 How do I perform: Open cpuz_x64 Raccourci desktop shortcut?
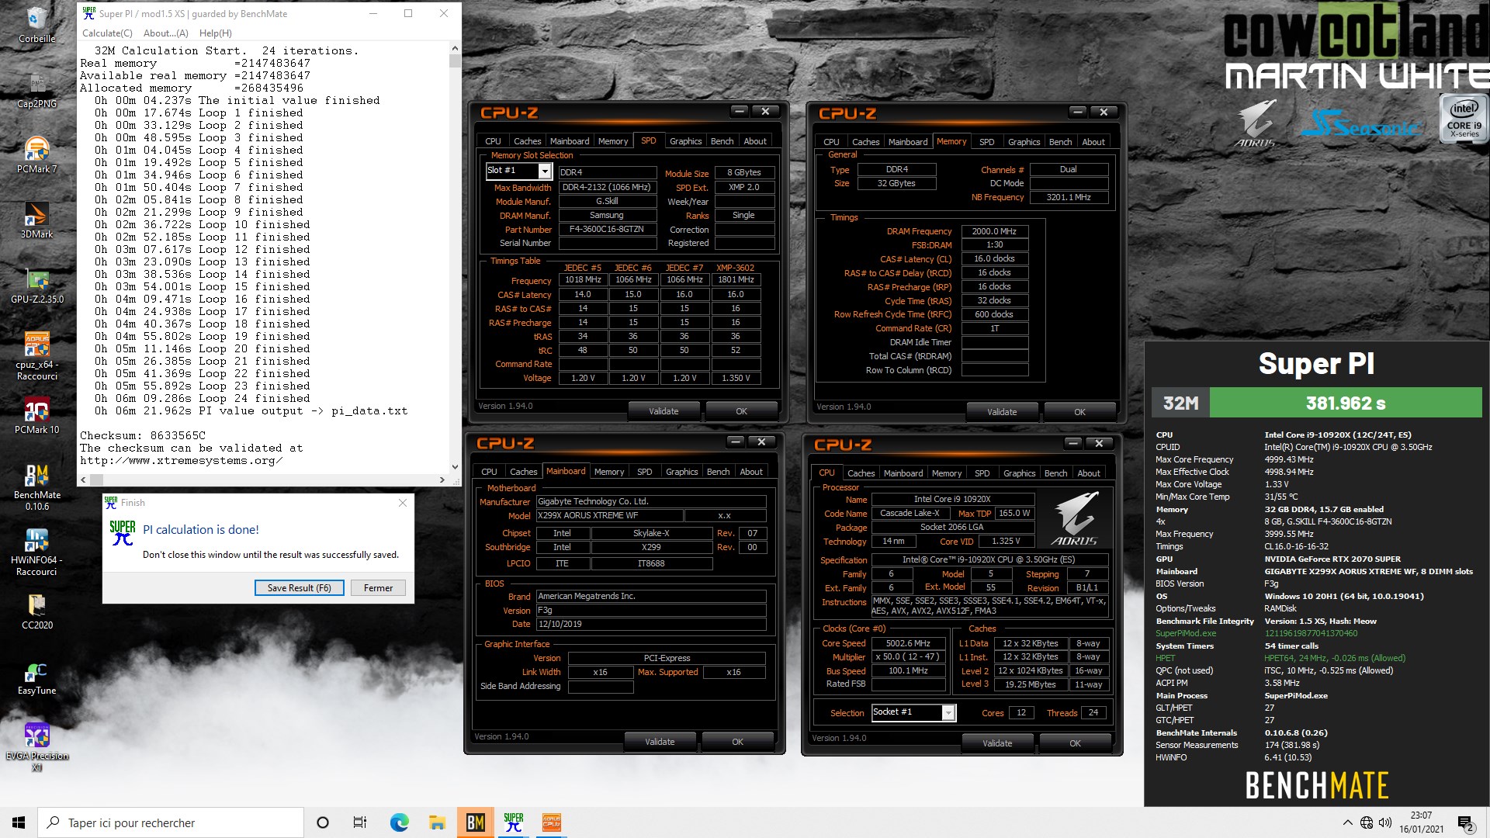pos(36,356)
